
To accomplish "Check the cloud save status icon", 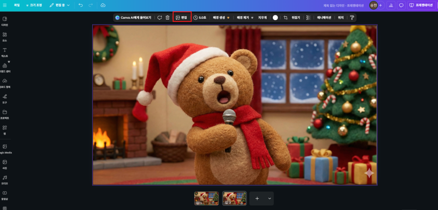I will 103,5.
